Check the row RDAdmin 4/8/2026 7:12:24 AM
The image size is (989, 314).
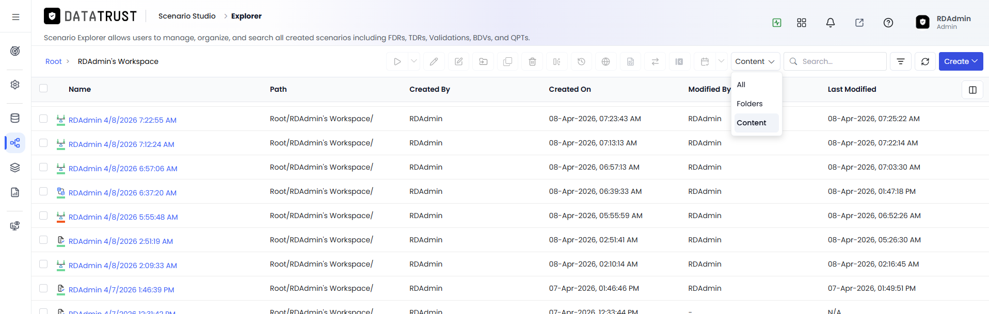pyautogui.click(x=43, y=143)
